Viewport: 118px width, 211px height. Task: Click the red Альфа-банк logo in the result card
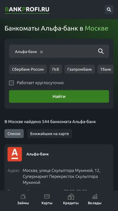(15, 154)
